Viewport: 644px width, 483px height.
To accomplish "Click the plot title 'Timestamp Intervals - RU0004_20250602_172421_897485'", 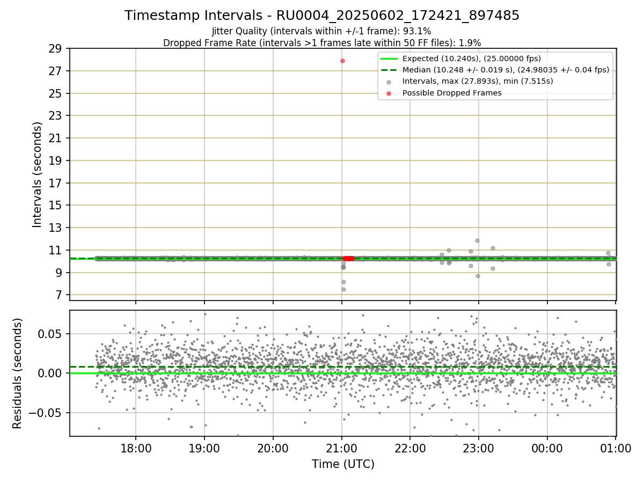I will [322, 16].
